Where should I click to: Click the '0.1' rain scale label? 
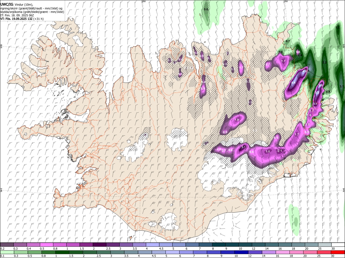click(x=2, y=256)
